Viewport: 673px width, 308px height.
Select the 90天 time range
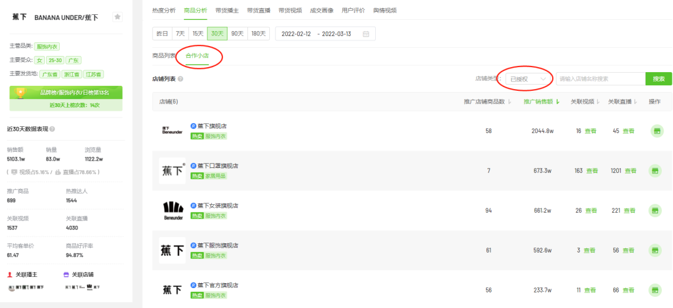237,34
